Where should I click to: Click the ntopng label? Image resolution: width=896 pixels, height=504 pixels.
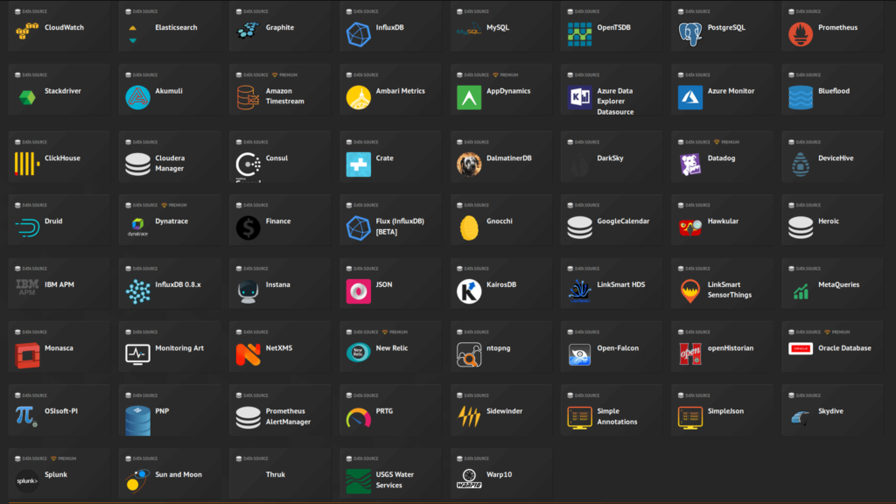click(498, 348)
